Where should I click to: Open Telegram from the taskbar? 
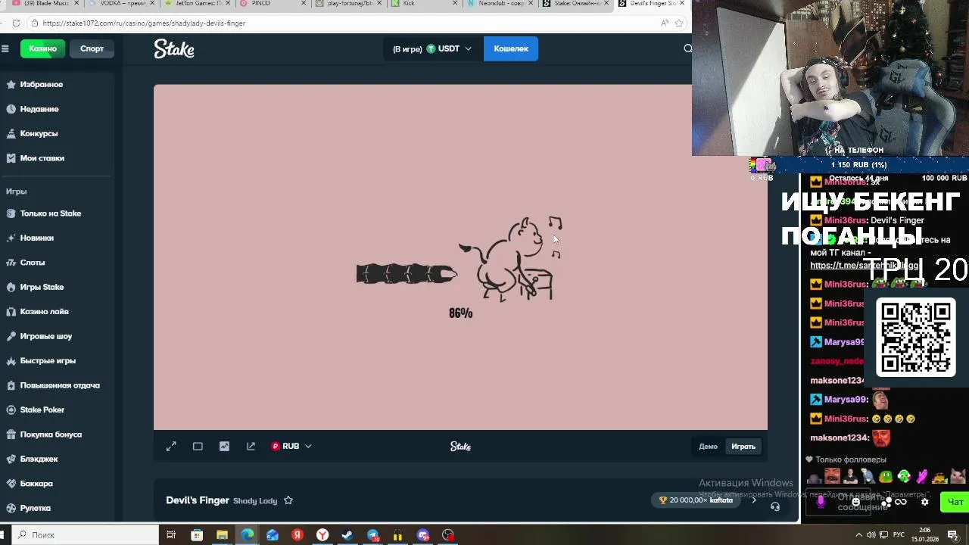[x=372, y=535]
